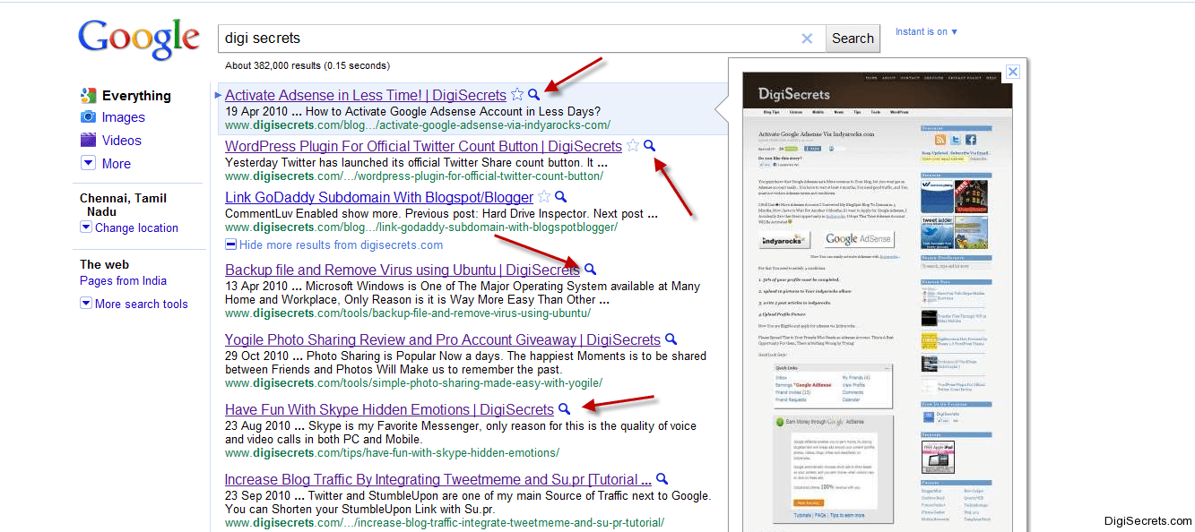The width and height of the screenshot is (1195, 532).
Task: Select Videos search category
Action: [x=122, y=141]
